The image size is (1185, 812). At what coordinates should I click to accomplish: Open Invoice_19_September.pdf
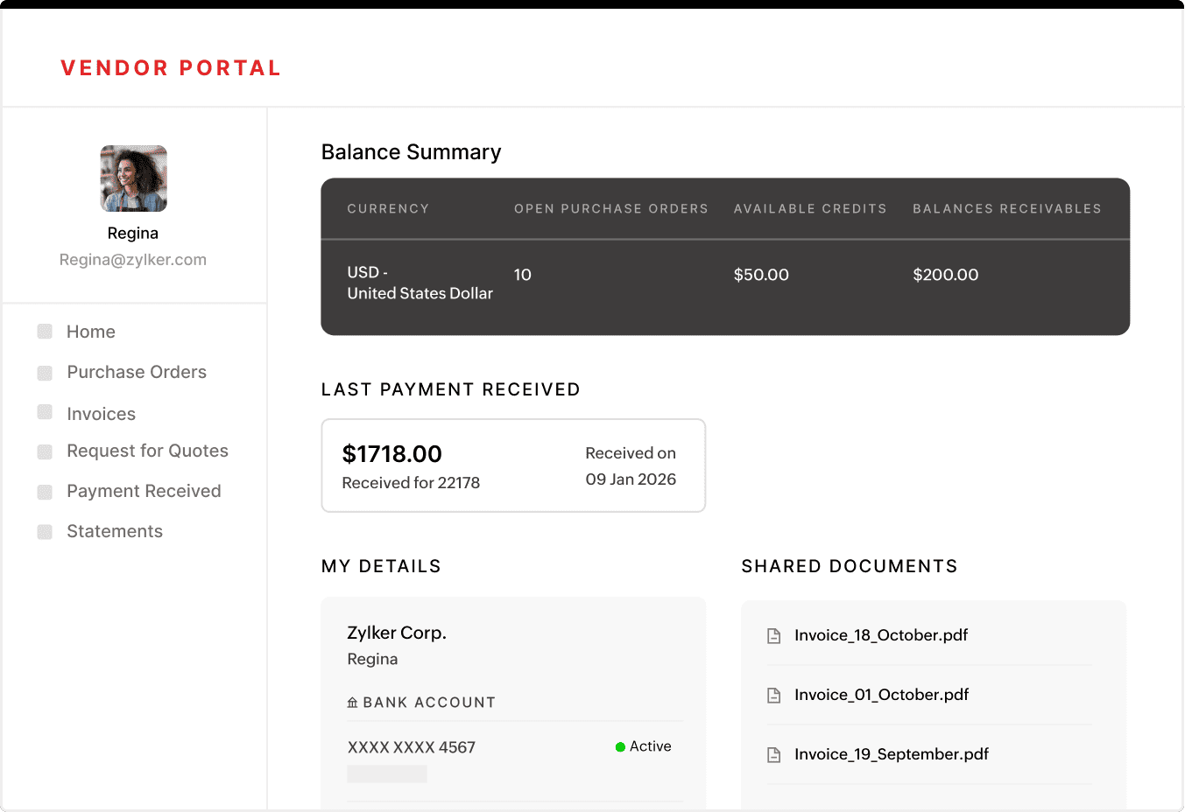tap(891, 753)
